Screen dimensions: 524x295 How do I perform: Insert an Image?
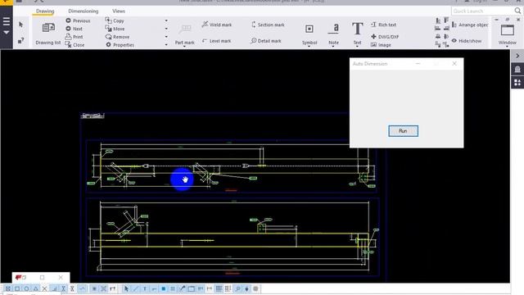pos(381,45)
